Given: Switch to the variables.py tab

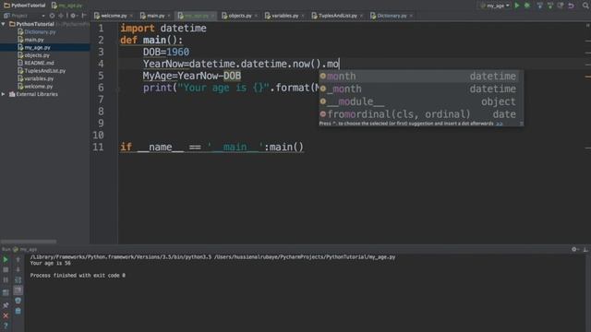Looking at the screenshot, I should click(x=285, y=16).
